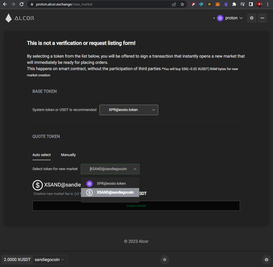The height and width of the screenshot is (267, 273).
Task: Open Chrome's three-dot menu
Action: click(x=268, y=4)
